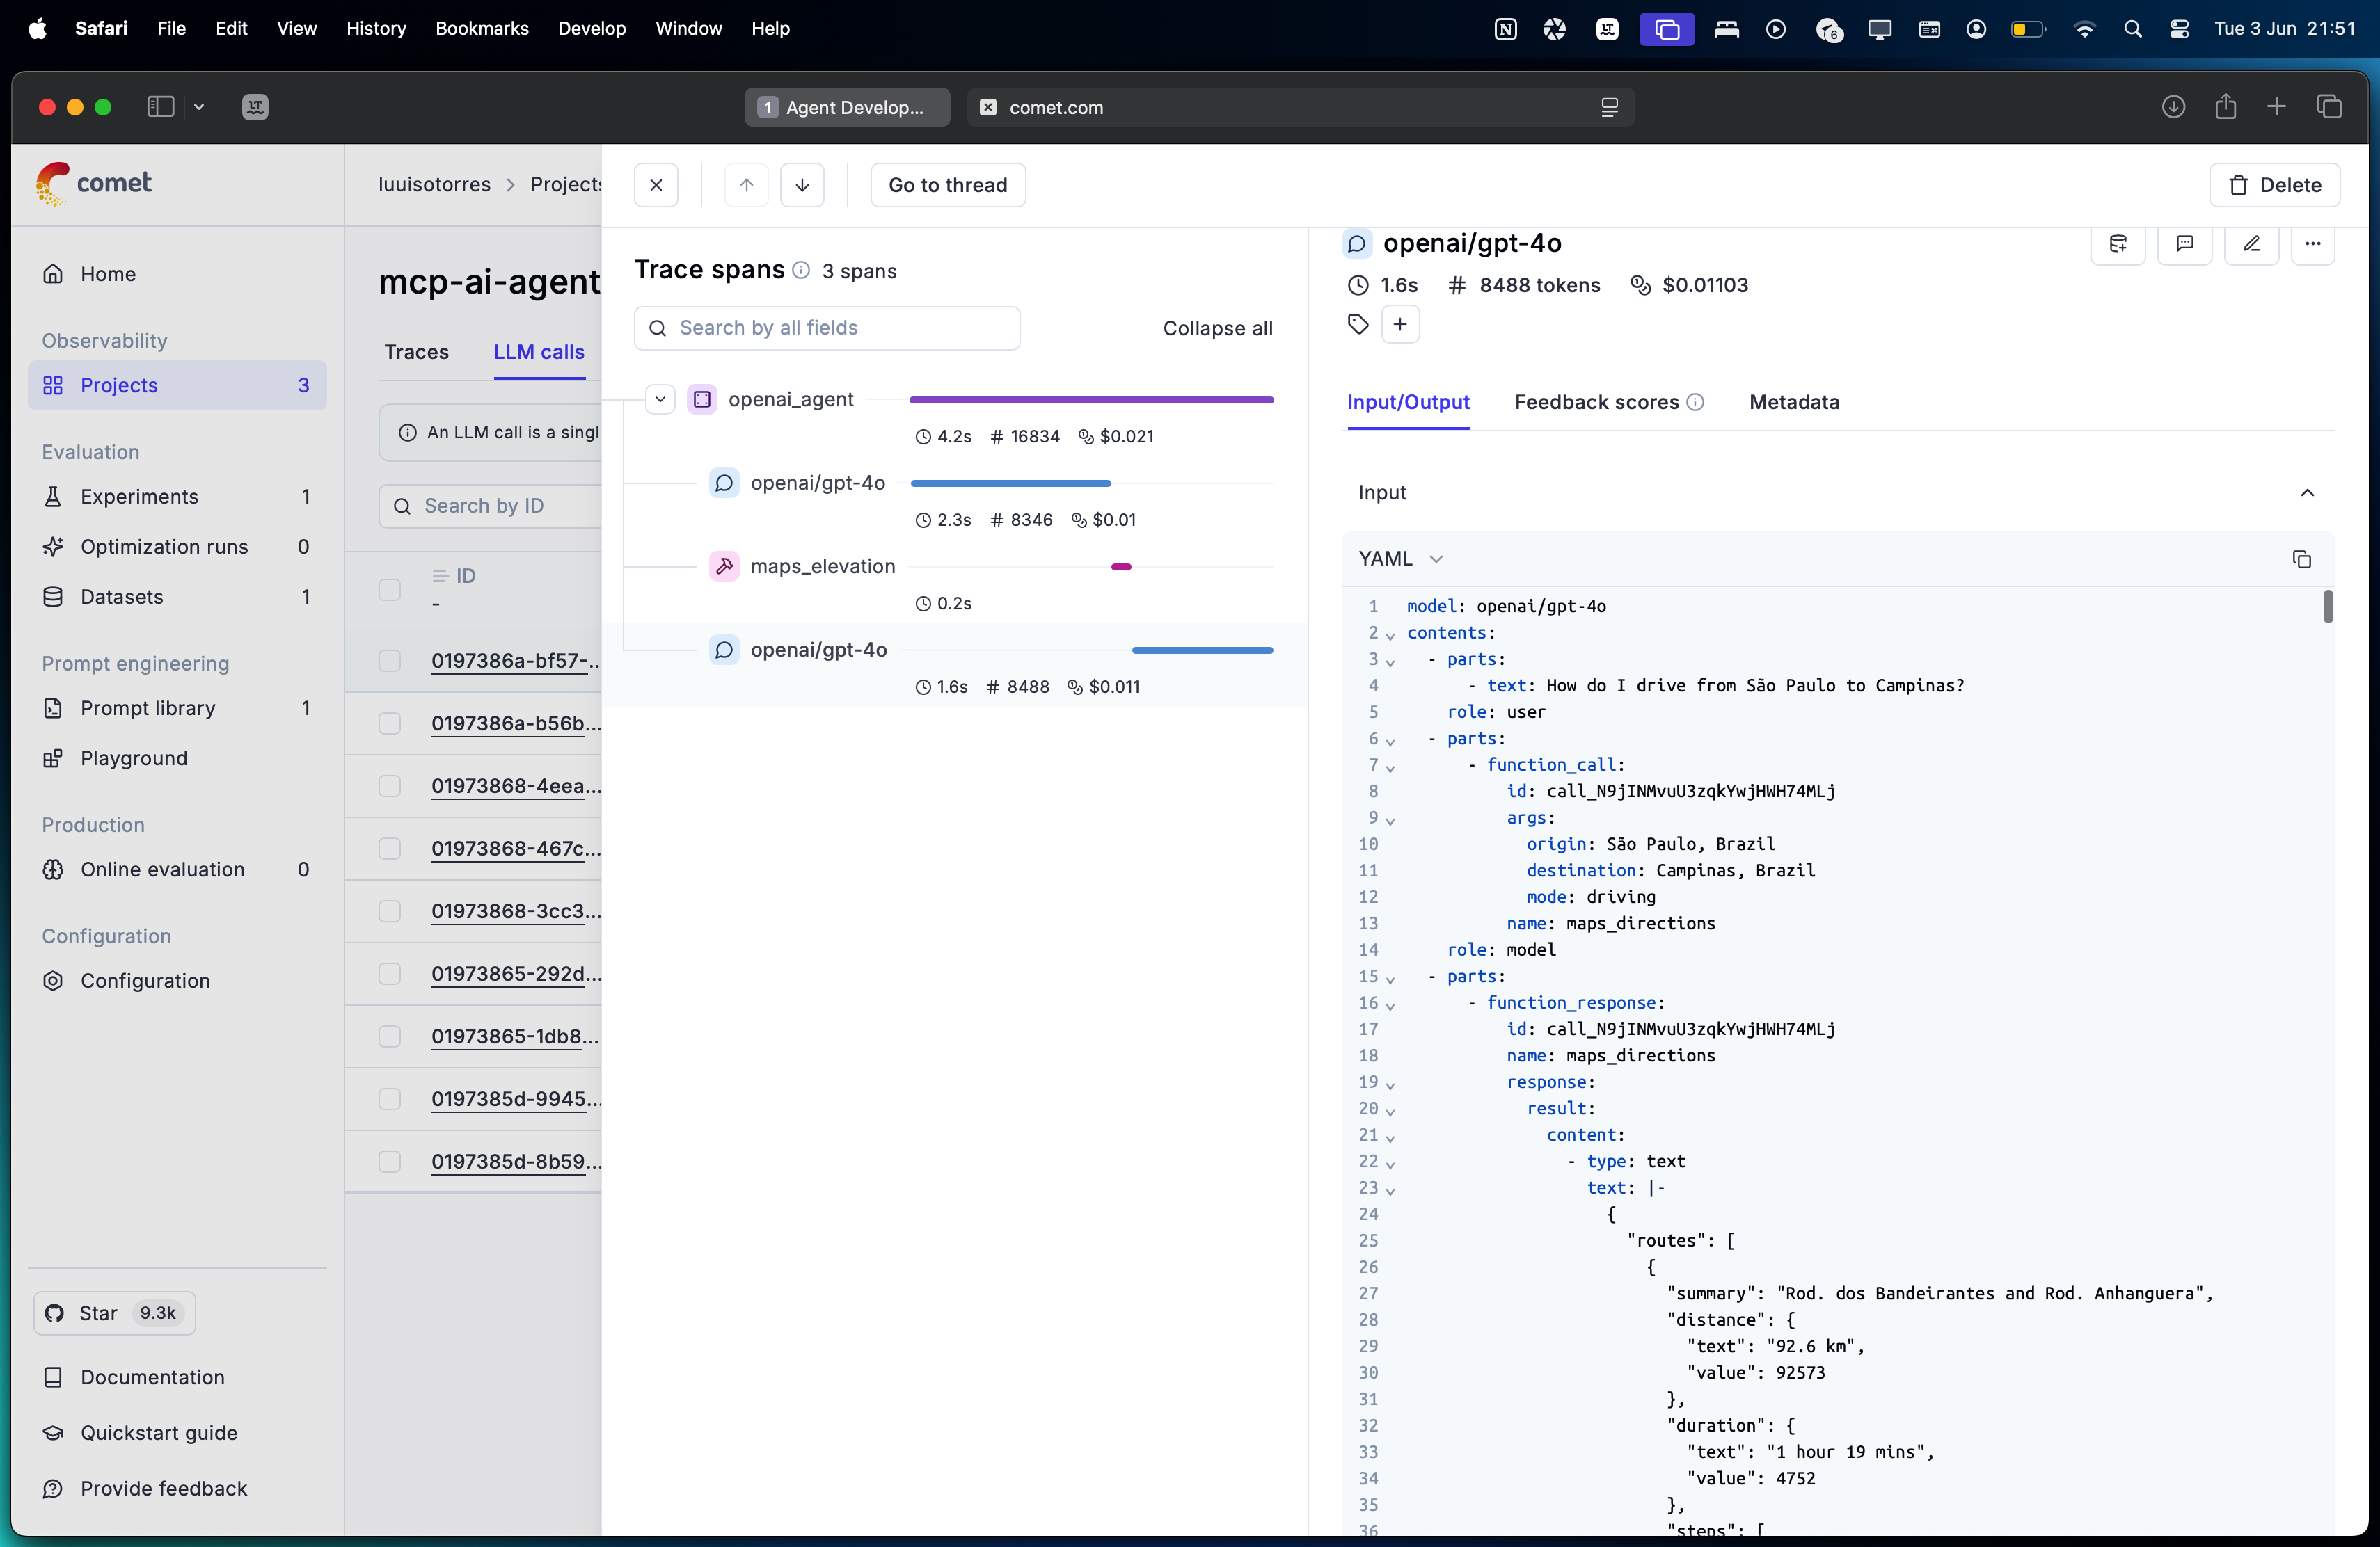This screenshot has width=2380, height=1547.
Task: Click Collapse all in the trace spans panel
Action: (1217, 328)
